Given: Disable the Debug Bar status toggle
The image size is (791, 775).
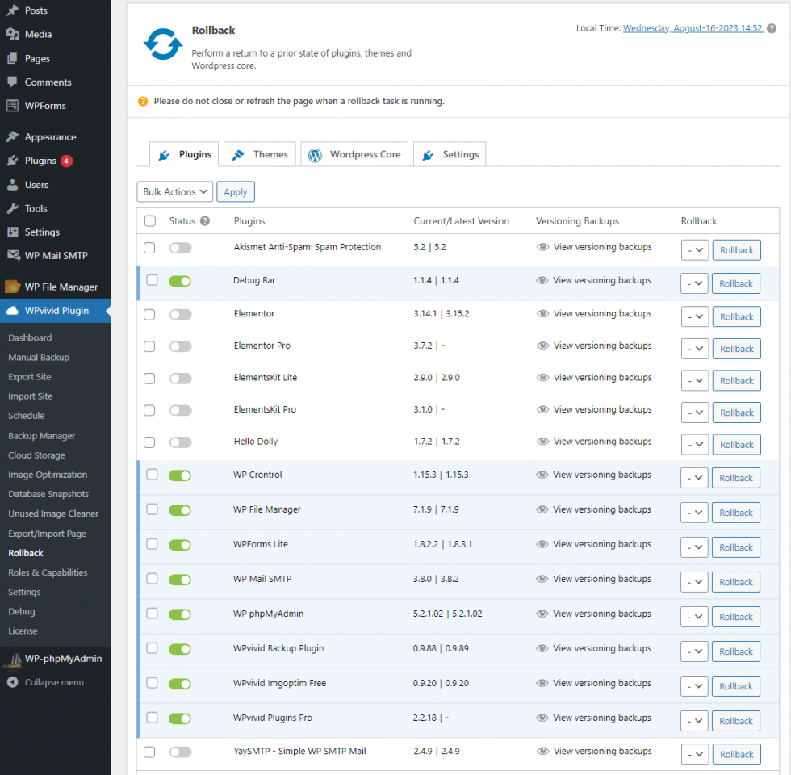Looking at the screenshot, I should click(179, 280).
